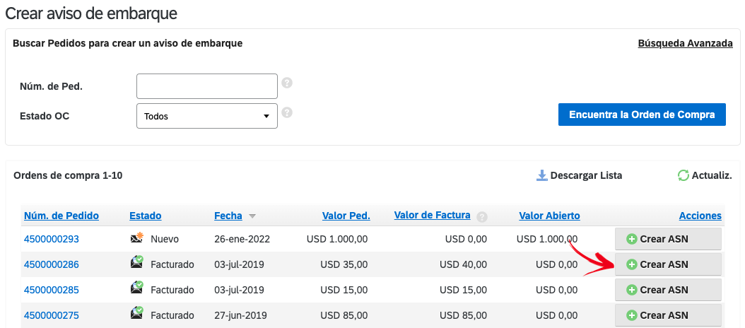Click Facturado status icon for order 4500000285
Viewport: 745px width, 328px height.
(x=137, y=288)
